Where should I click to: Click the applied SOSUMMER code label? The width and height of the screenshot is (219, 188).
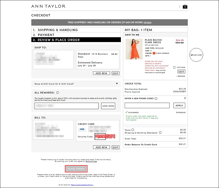pos(133,113)
